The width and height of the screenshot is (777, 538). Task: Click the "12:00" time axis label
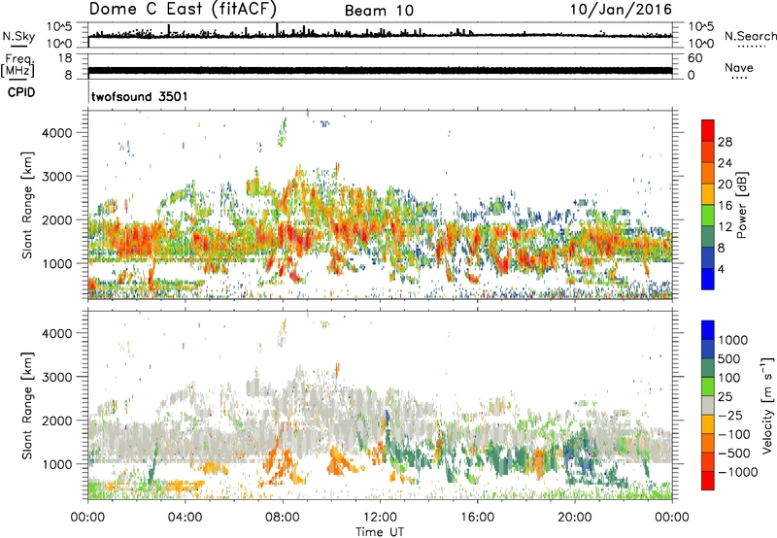coord(380,518)
